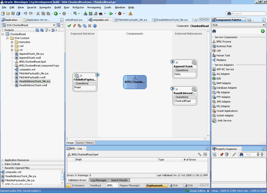
Task: Expand the testsuites folder
Action: (x=12, y=42)
